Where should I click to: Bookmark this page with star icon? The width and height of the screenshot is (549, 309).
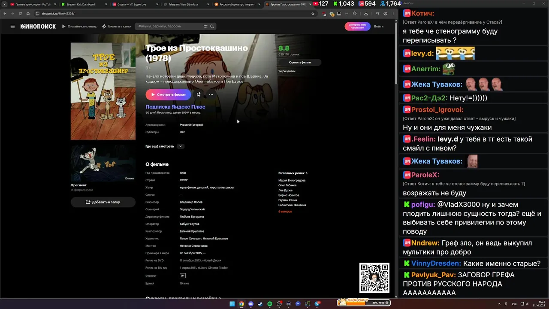[x=313, y=14]
